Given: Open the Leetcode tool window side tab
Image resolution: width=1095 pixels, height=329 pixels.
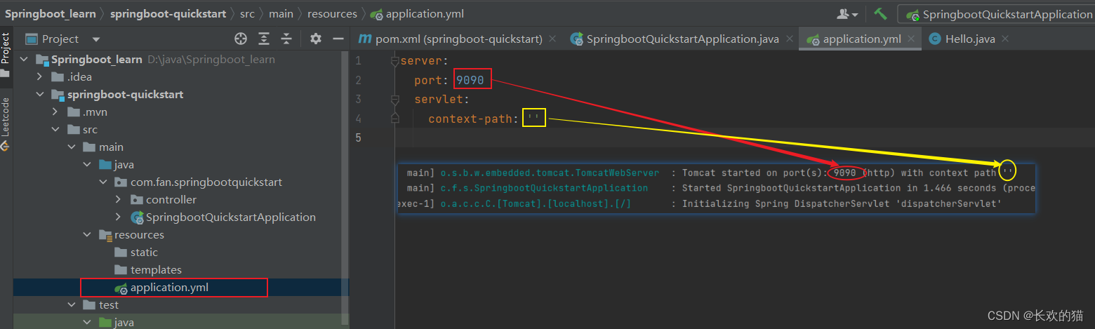Looking at the screenshot, I should [6, 123].
